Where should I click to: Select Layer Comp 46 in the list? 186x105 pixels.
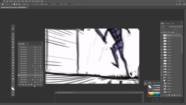coord(24,75)
